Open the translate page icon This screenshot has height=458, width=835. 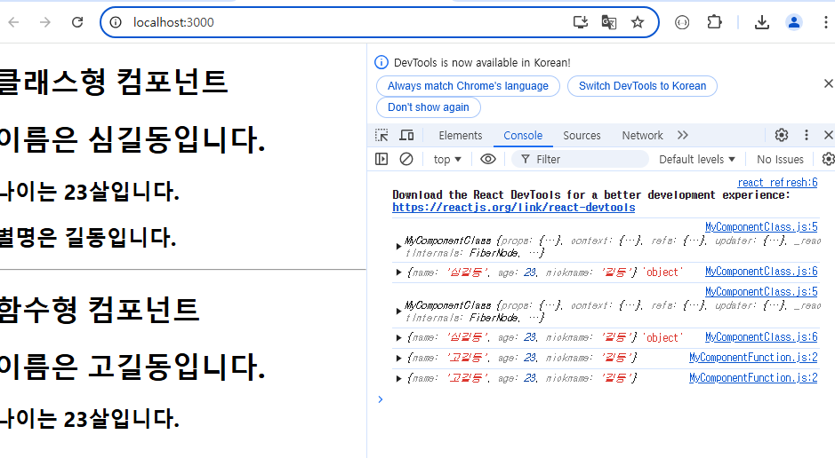tap(608, 22)
